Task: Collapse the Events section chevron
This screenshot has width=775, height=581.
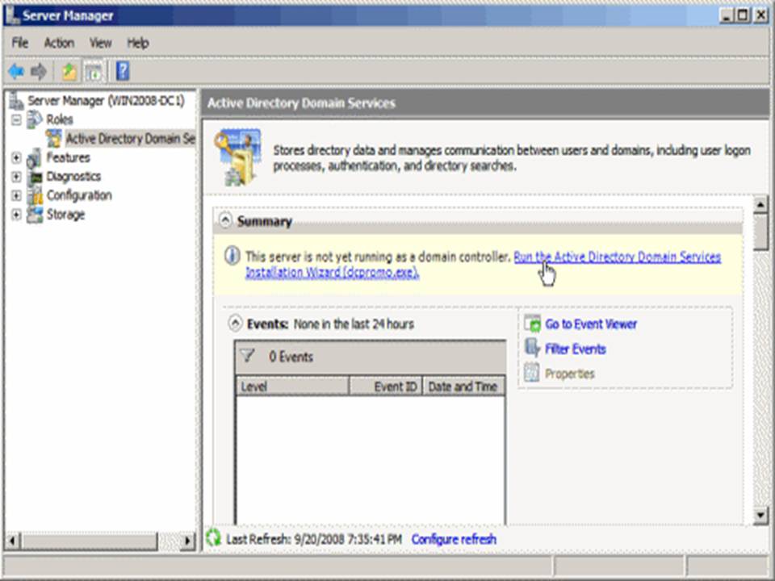Action: [x=235, y=324]
